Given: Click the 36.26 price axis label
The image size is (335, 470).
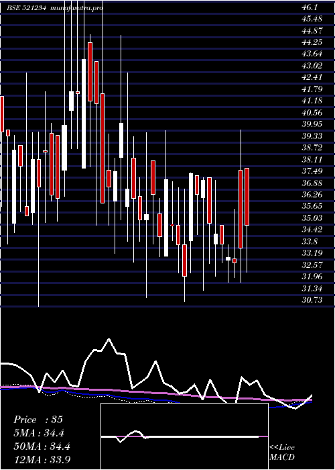Looking at the screenshot, I should (x=312, y=195).
